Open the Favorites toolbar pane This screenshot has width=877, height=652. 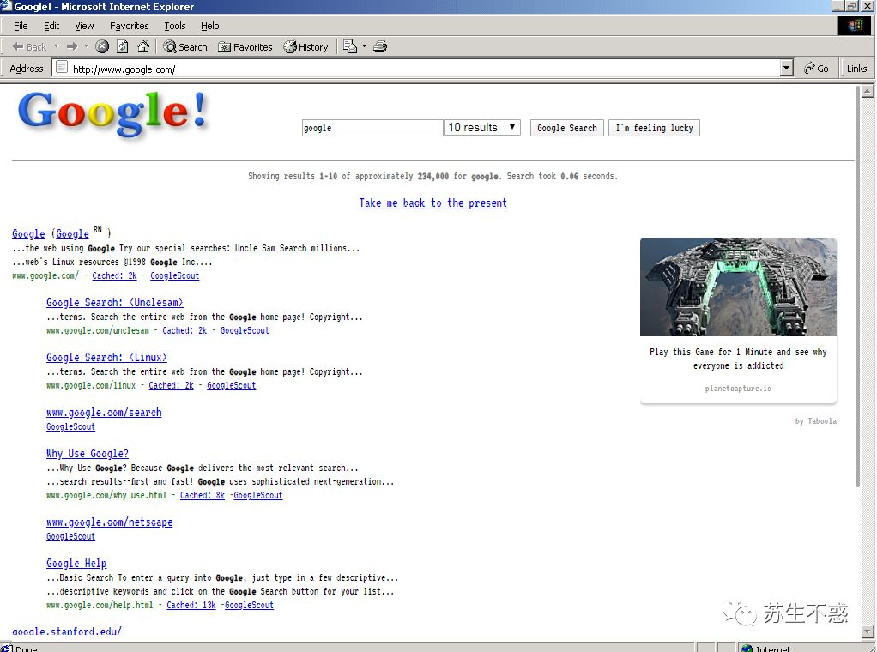245,47
